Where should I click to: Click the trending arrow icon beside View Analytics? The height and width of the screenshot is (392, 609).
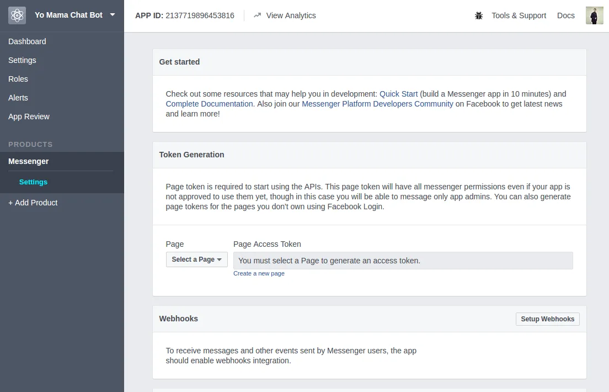(x=257, y=15)
